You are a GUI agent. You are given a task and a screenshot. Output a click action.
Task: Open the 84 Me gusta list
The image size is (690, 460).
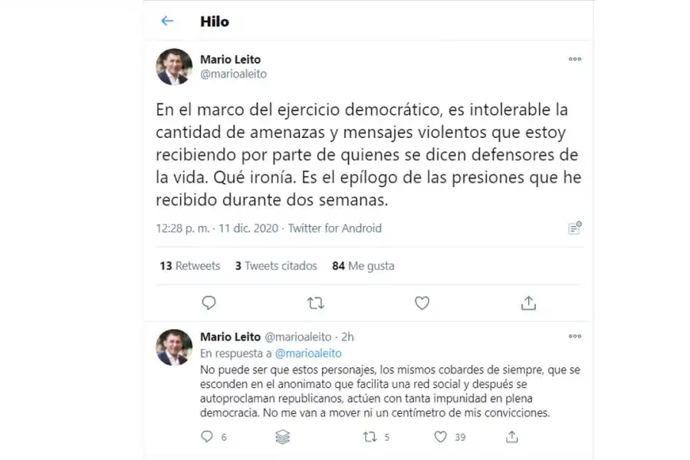(362, 266)
